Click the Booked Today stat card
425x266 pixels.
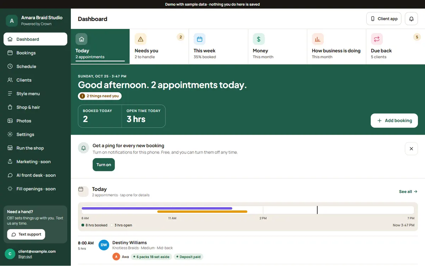100,116
